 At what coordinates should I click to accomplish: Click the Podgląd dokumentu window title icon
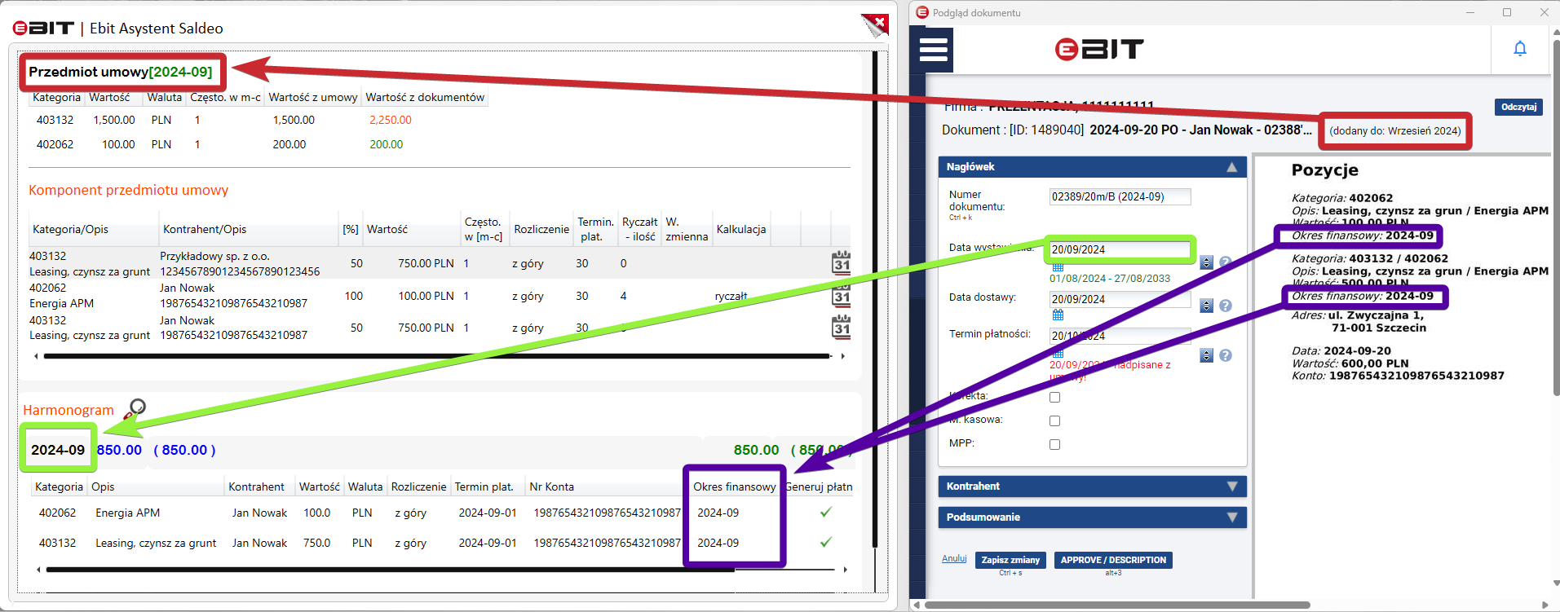pyautogui.click(x=922, y=12)
